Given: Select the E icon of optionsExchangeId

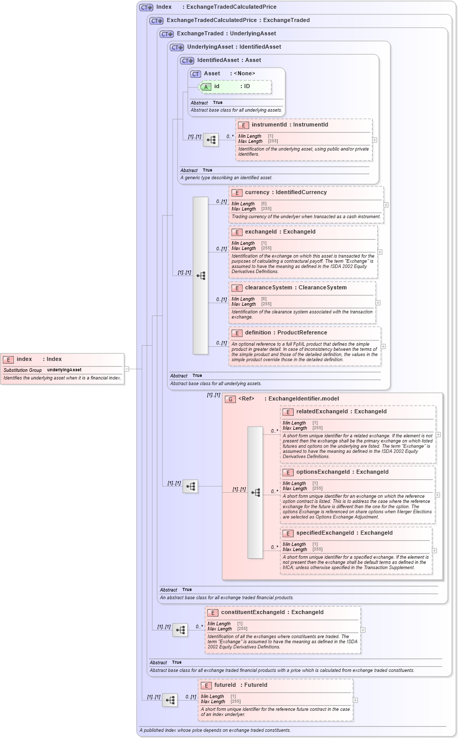Looking at the screenshot, I should (288, 472).
